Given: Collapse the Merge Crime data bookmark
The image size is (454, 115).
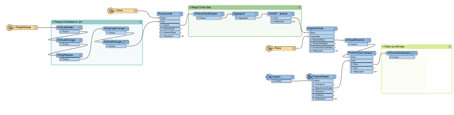Looking at the screenshot, I should pos(190,8).
